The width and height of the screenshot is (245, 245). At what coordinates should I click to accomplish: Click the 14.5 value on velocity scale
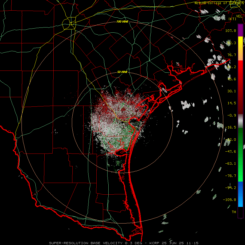click(x=232, y=103)
